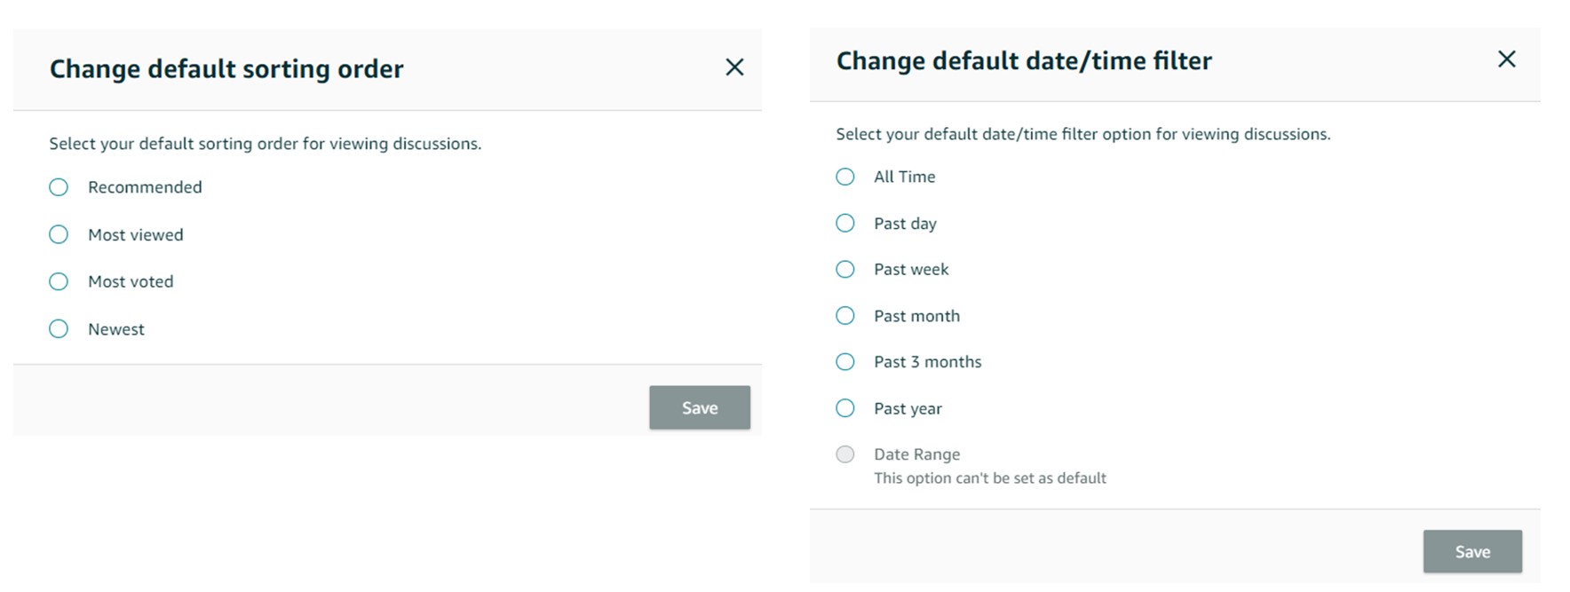Select Past week date filter
This screenshot has width=1570, height=592.
pyautogui.click(x=845, y=269)
